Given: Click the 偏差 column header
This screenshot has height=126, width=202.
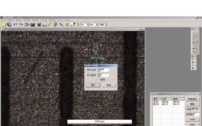Looking at the screenshot, I should click(x=178, y=99).
